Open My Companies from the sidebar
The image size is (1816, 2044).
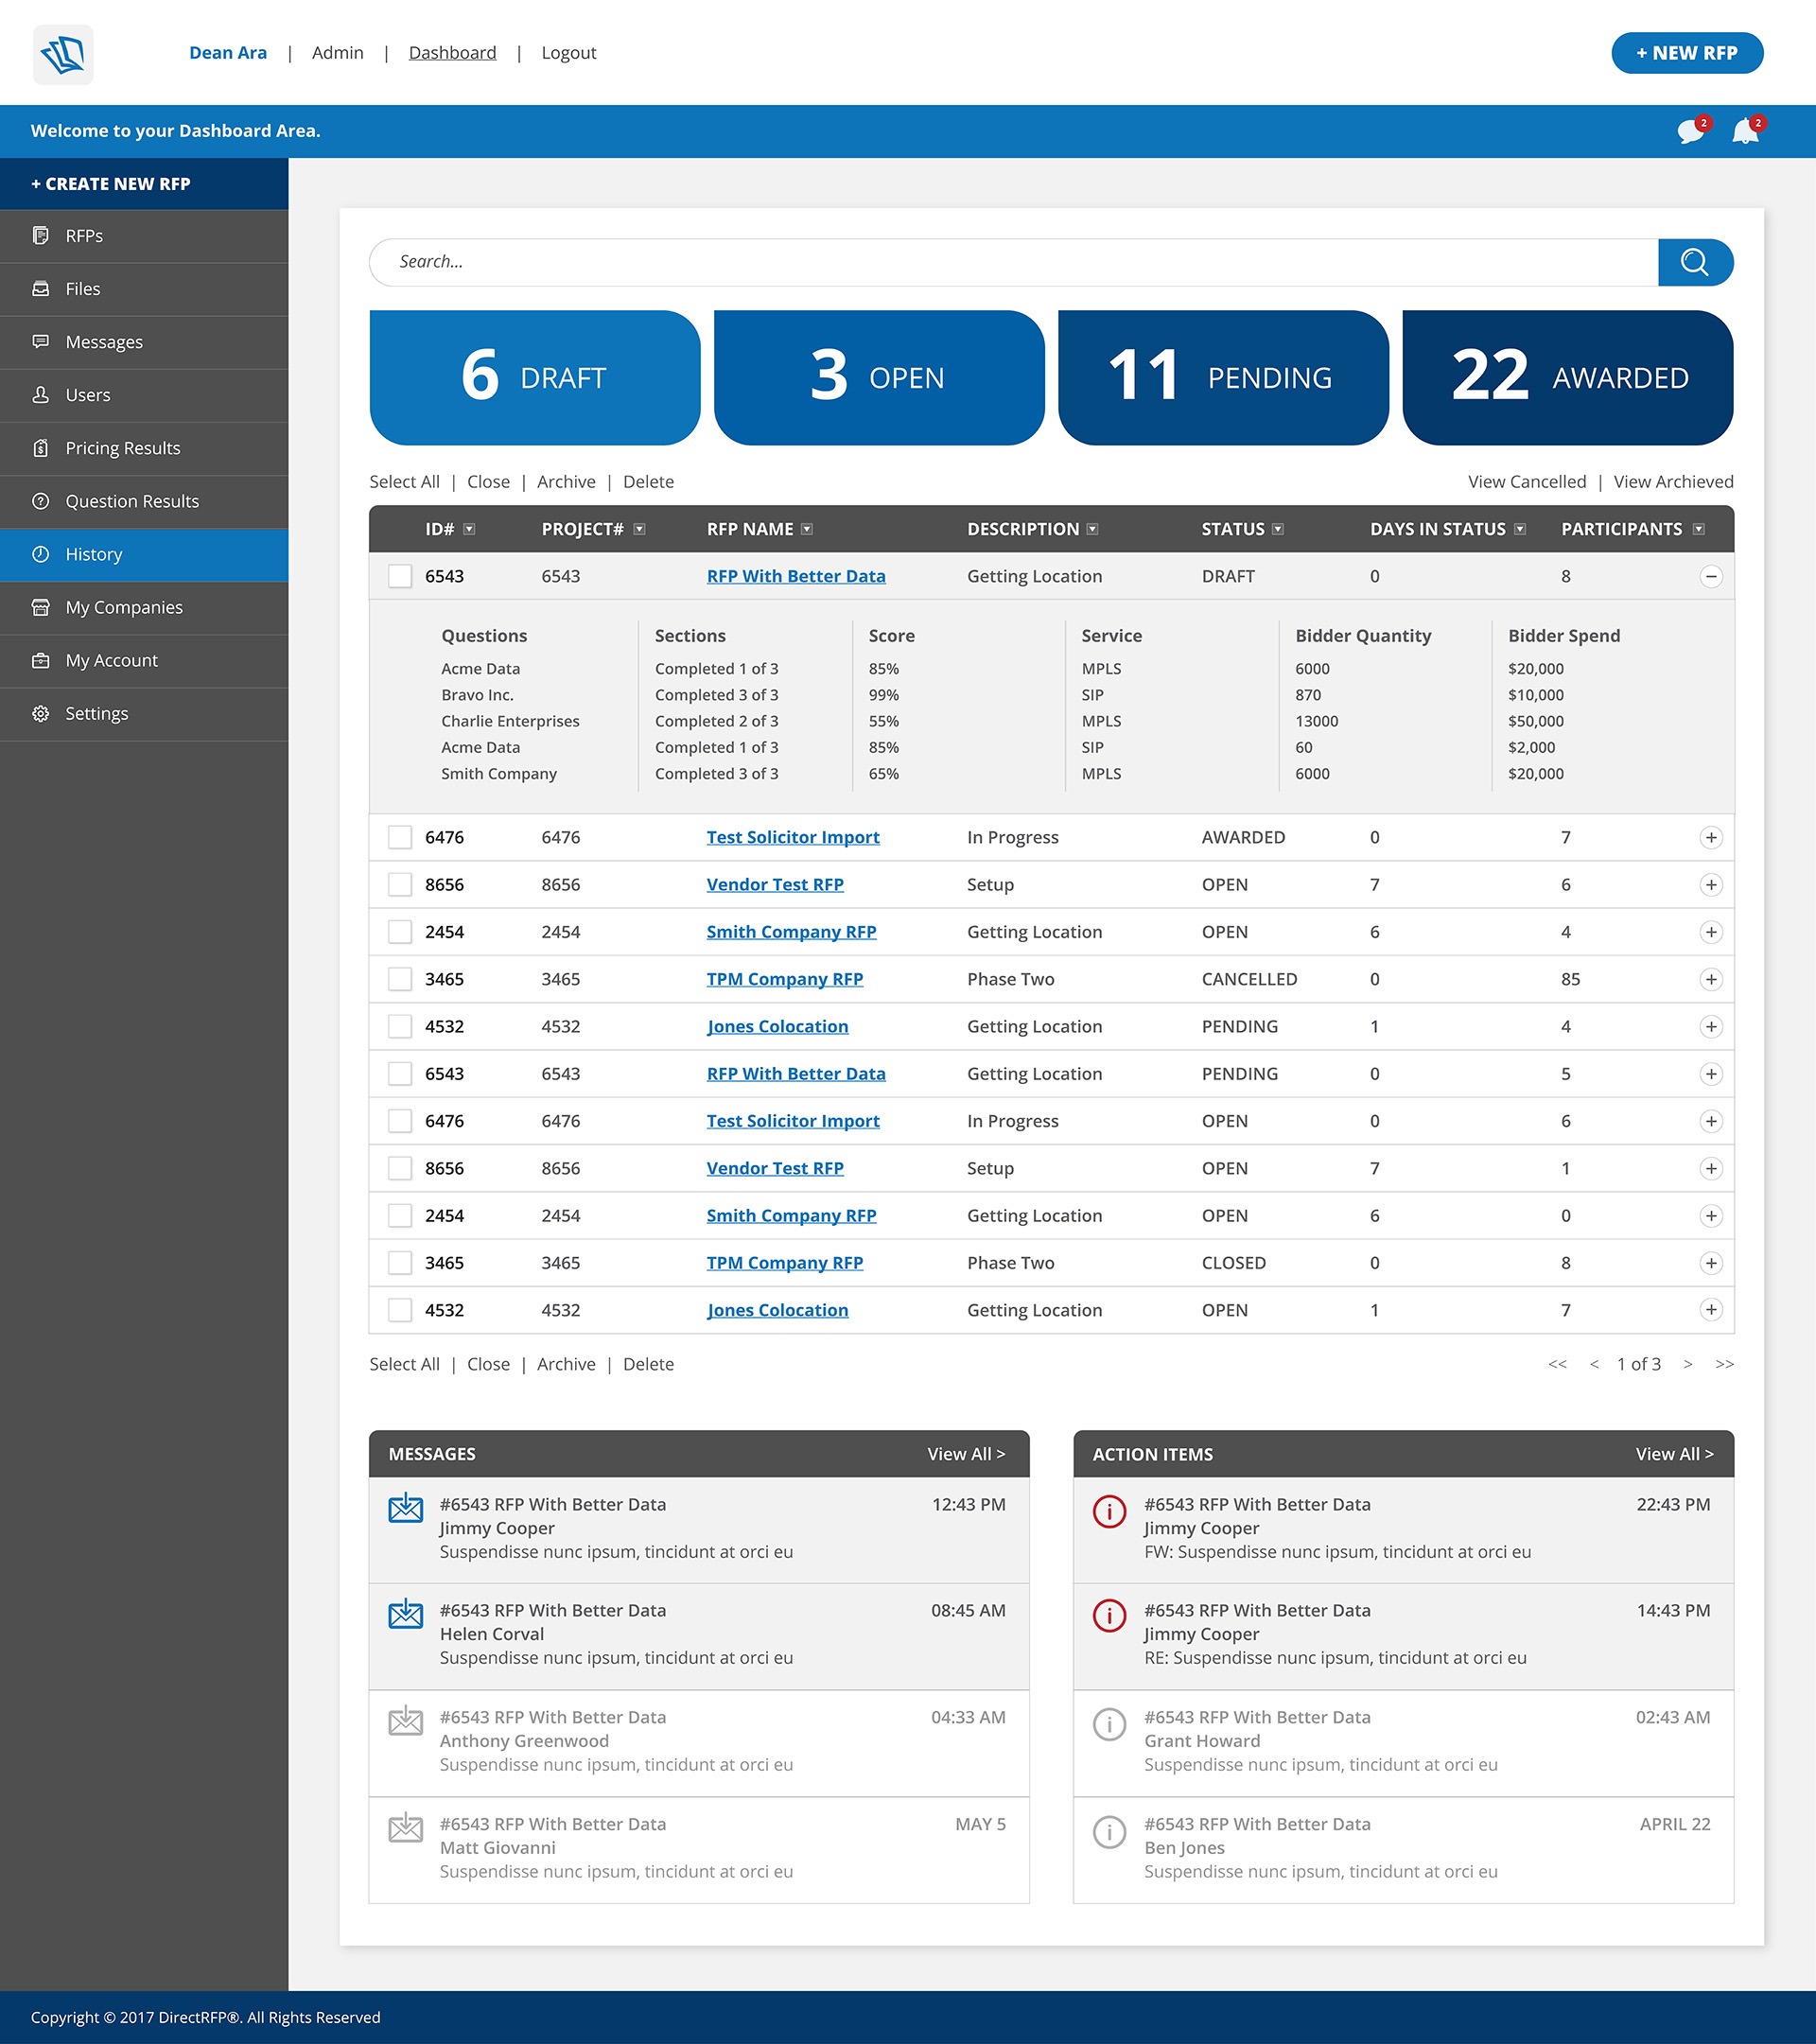123,607
